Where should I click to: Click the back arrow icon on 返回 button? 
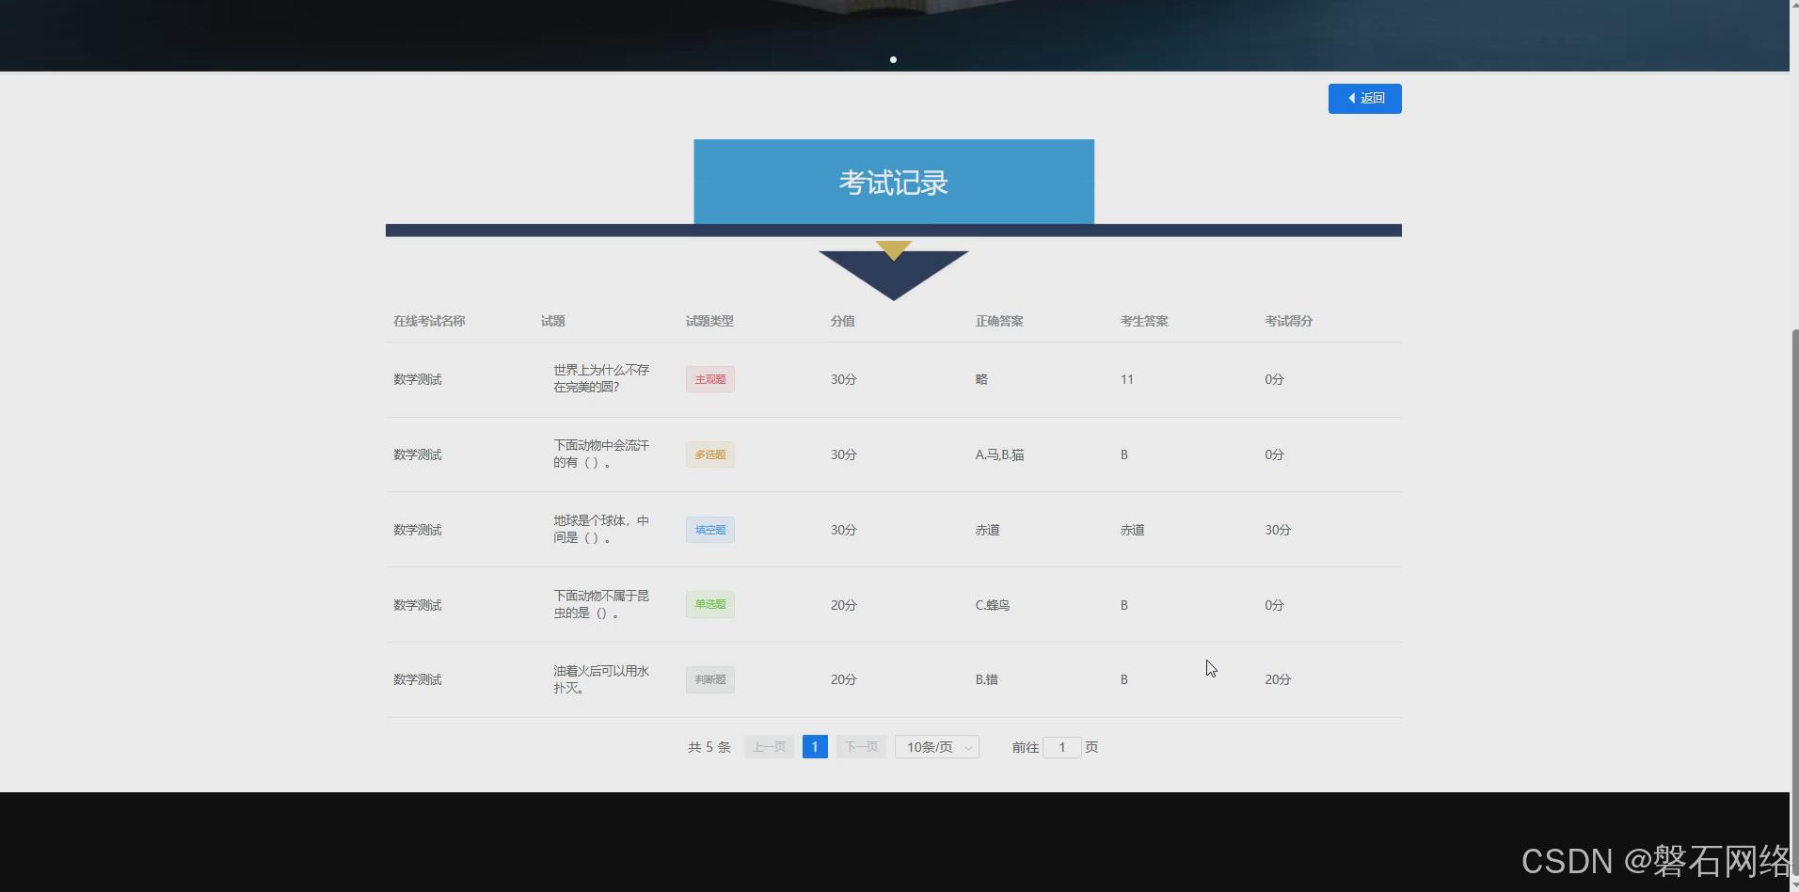coord(1352,98)
